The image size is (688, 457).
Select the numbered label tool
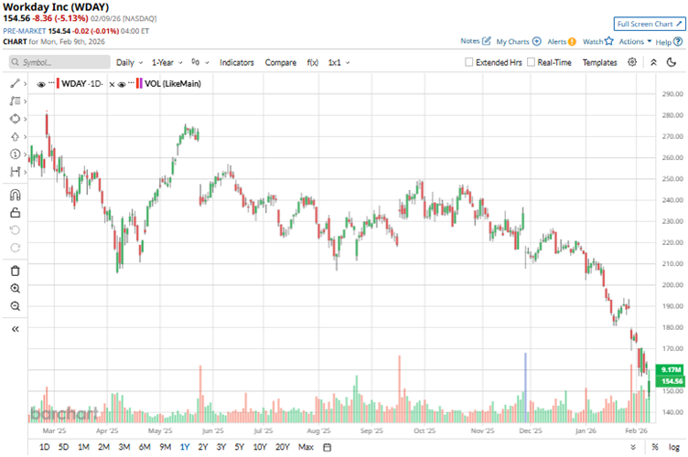[15, 154]
